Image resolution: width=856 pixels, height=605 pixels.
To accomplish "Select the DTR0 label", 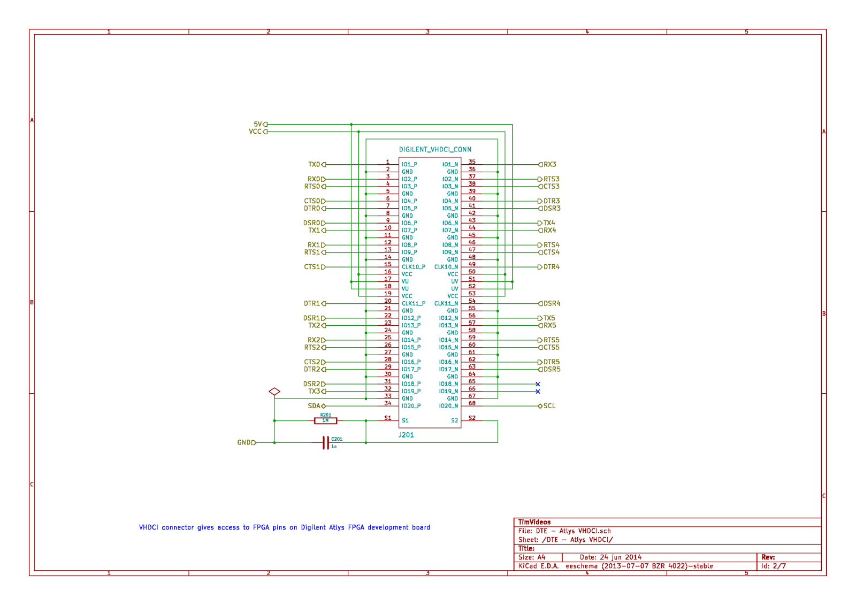I will point(315,208).
